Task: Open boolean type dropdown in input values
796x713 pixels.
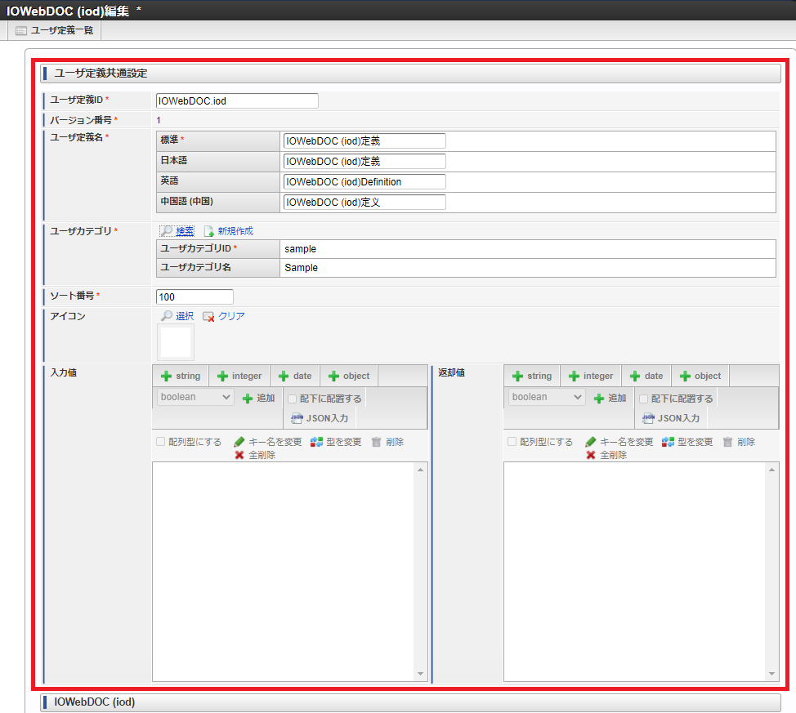Action: [195, 397]
